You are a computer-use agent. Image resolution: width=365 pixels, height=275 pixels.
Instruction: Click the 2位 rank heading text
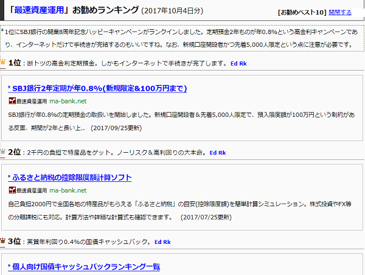pyautogui.click(x=15, y=152)
